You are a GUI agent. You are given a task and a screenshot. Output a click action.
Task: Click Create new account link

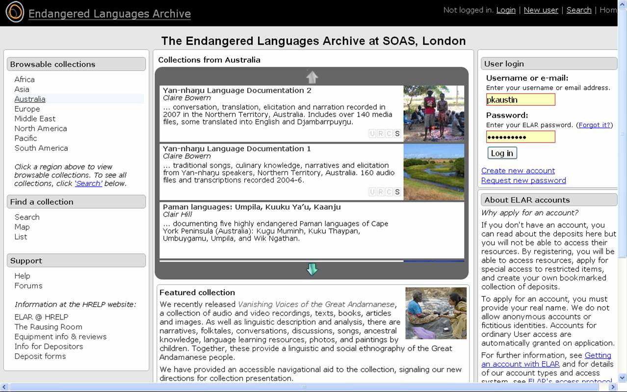518,171
